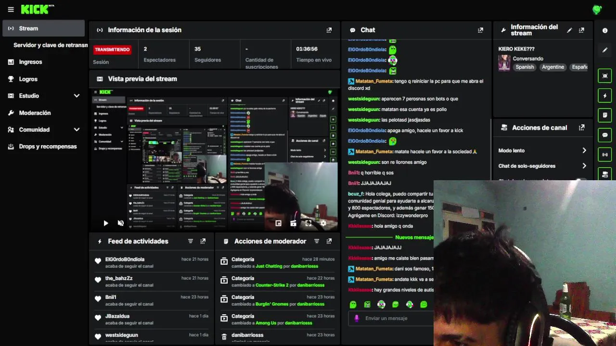Jump to Nuevos mensajes in chat

click(x=414, y=237)
